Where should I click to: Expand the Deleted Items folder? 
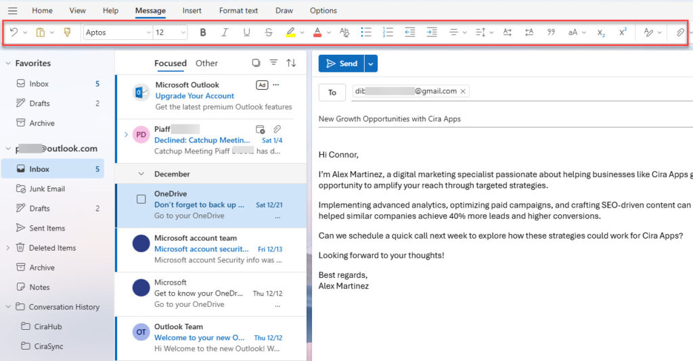point(8,248)
